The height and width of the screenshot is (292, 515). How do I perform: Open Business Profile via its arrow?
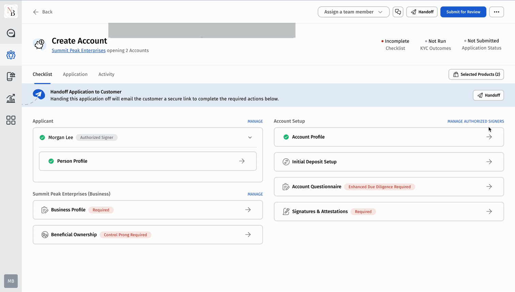pyautogui.click(x=248, y=210)
